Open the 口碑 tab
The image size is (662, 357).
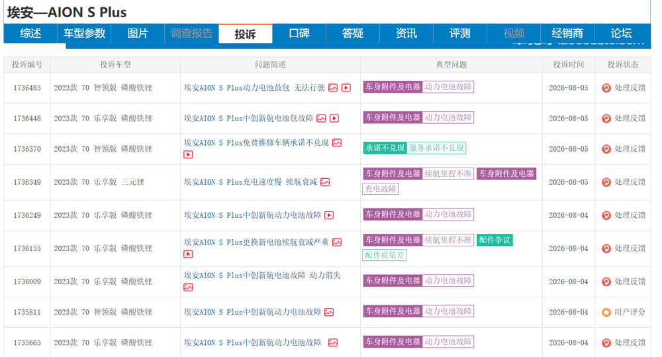299,33
